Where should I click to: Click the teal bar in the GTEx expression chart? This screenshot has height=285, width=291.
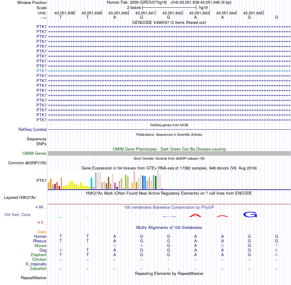91,183
